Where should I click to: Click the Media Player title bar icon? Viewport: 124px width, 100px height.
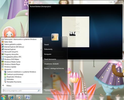(x=30, y=2)
